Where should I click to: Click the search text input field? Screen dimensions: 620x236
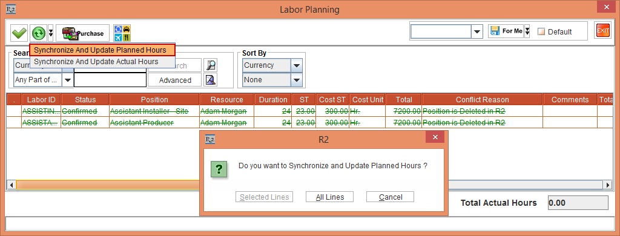110,80
